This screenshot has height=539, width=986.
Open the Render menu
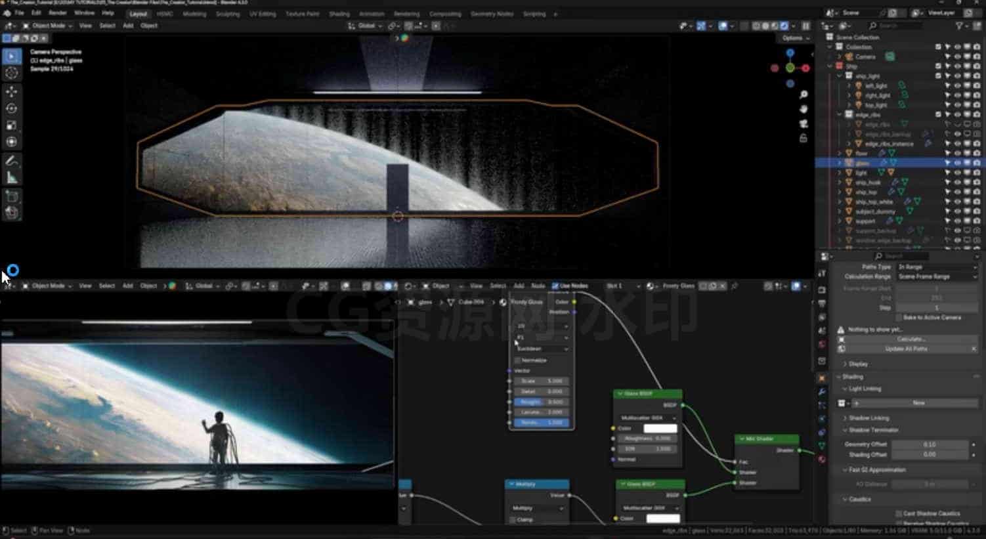click(58, 13)
